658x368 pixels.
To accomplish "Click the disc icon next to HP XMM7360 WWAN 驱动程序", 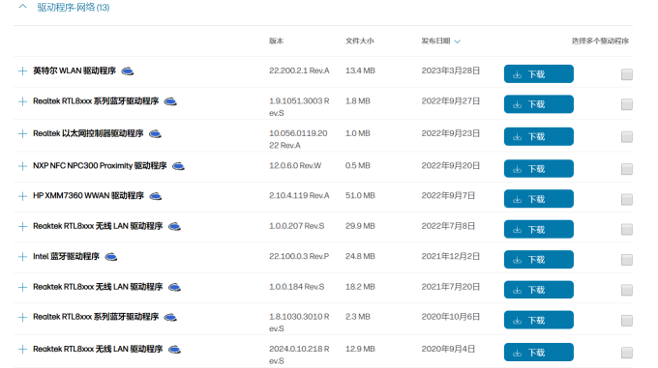I will click(155, 196).
